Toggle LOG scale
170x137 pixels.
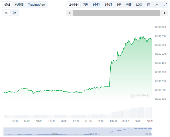coord(139,5)
